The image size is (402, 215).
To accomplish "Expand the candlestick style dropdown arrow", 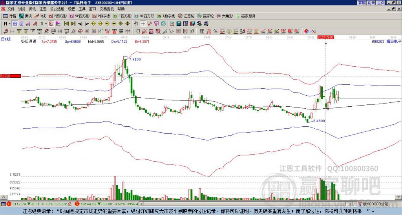I will pos(46,24).
